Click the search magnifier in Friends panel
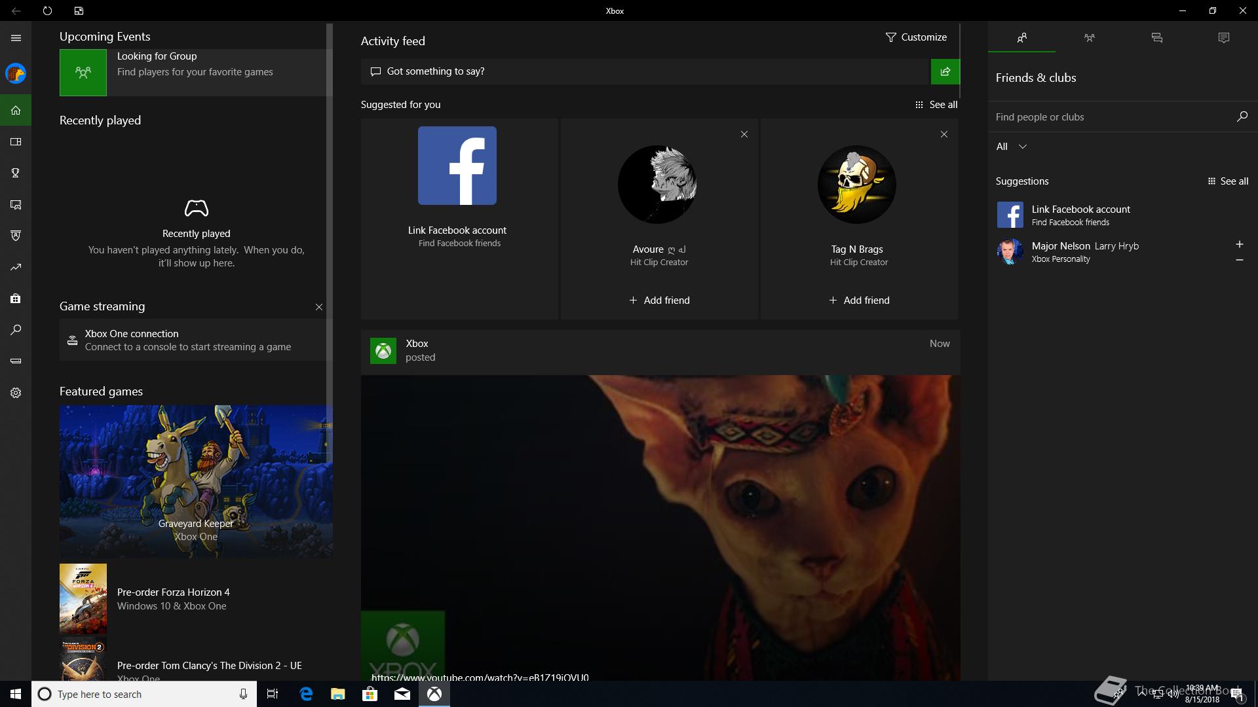This screenshot has width=1258, height=707. (1242, 117)
